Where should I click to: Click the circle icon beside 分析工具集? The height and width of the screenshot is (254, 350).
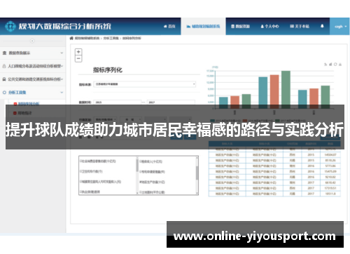pyautogui.click(x=4, y=93)
